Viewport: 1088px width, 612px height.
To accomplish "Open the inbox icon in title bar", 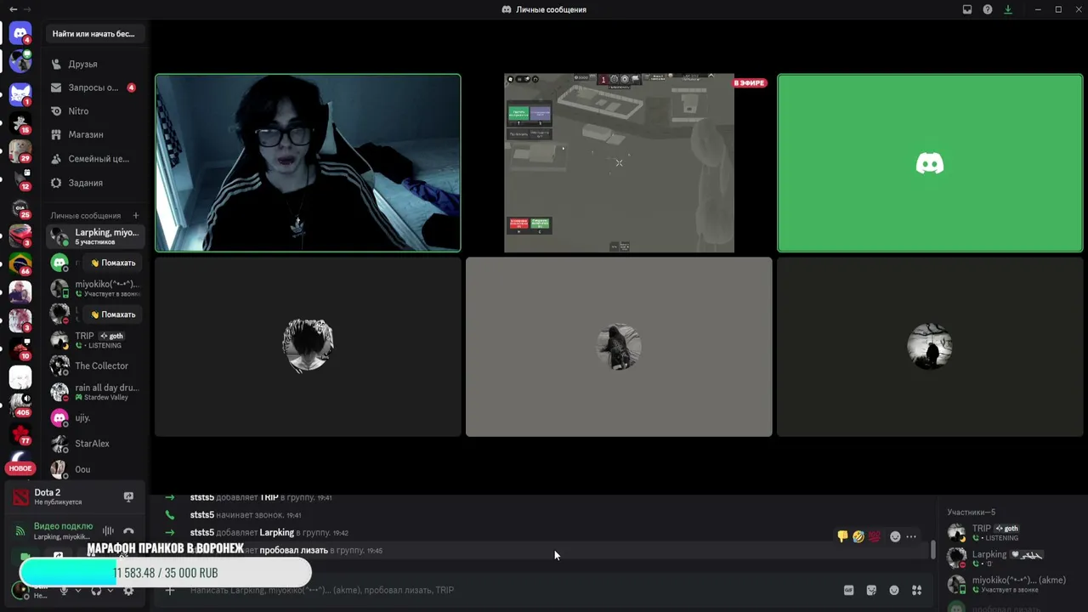I will pyautogui.click(x=967, y=9).
